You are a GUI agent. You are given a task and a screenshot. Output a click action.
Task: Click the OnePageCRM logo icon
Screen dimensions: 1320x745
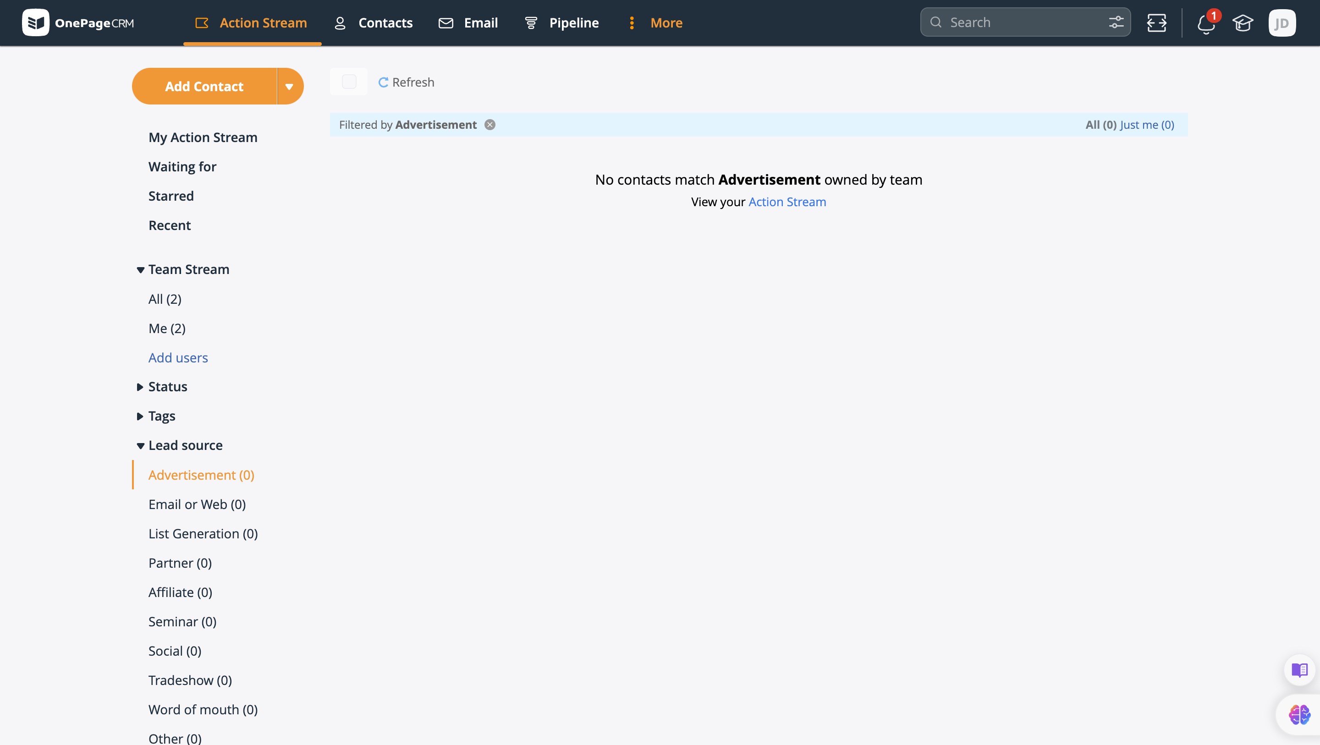coord(35,22)
